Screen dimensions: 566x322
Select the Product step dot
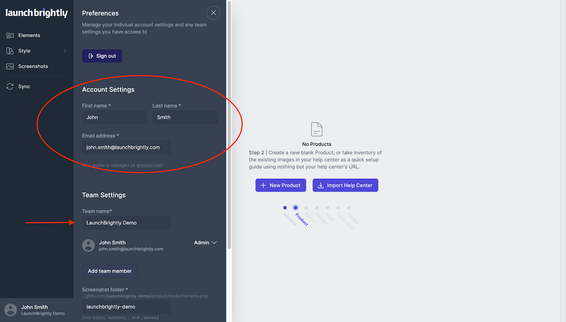pyautogui.click(x=295, y=208)
